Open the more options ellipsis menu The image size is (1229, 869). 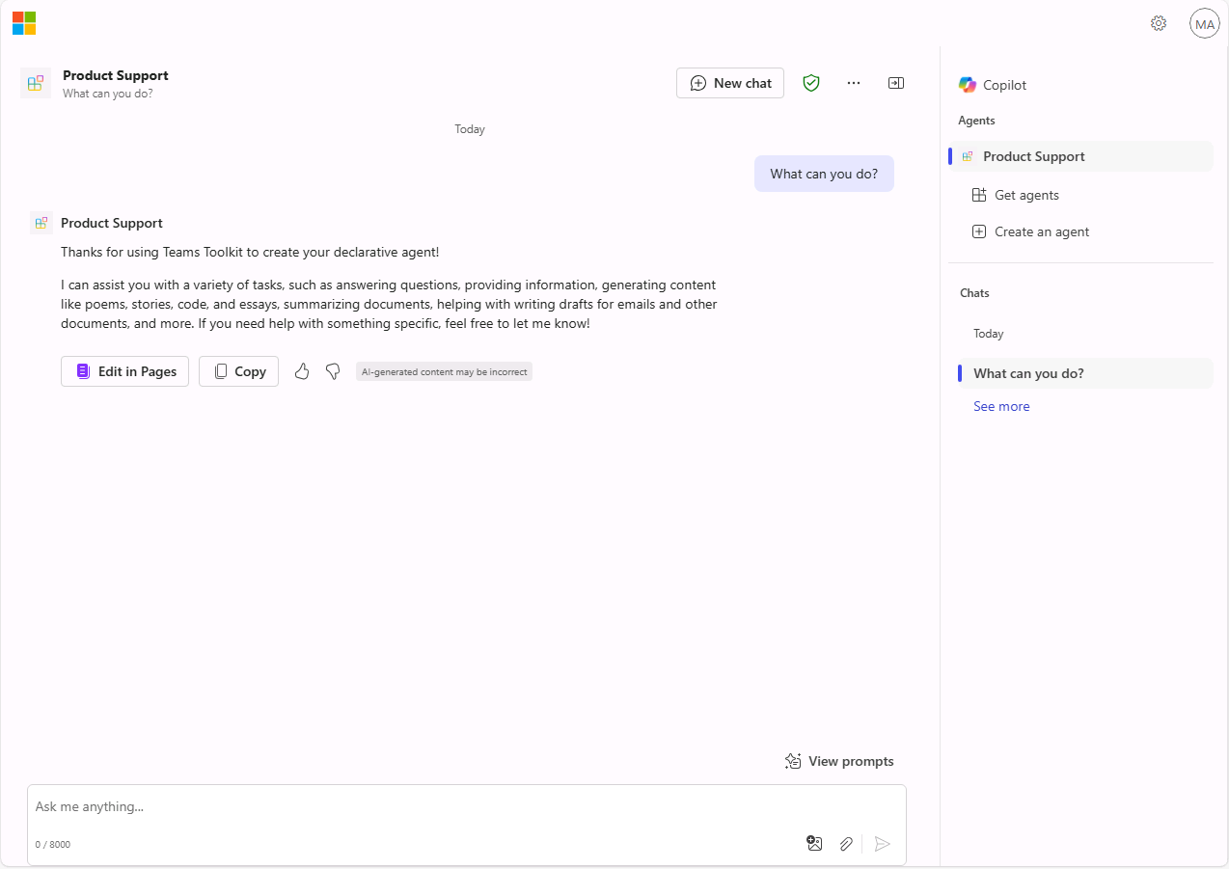coord(853,83)
